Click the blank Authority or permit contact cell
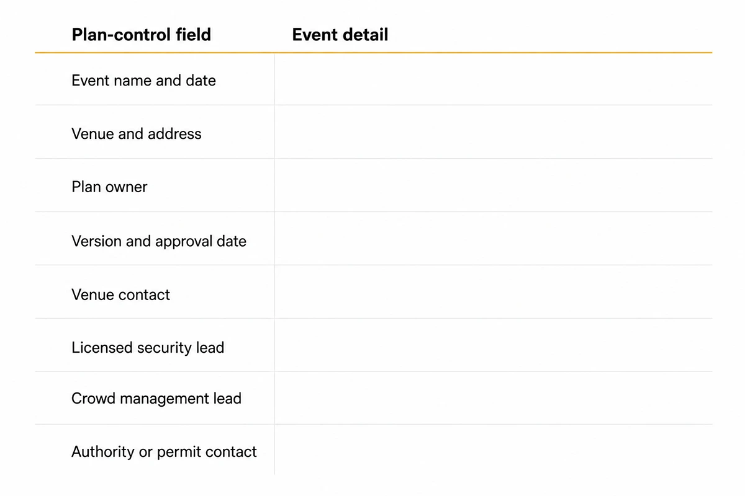The width and height of the screenshot is (745, 496). click(494, 450)
